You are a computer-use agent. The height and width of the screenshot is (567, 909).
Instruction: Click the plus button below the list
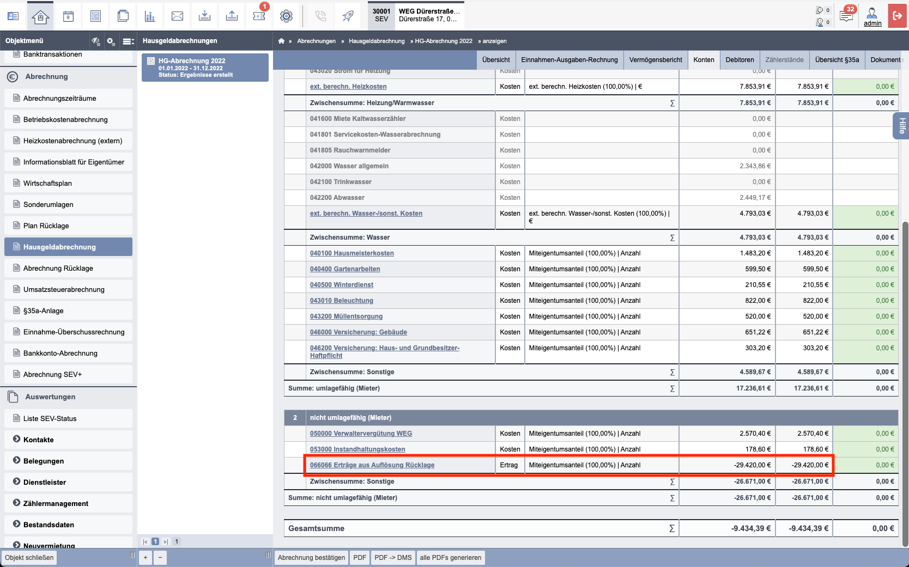point(146,558)
